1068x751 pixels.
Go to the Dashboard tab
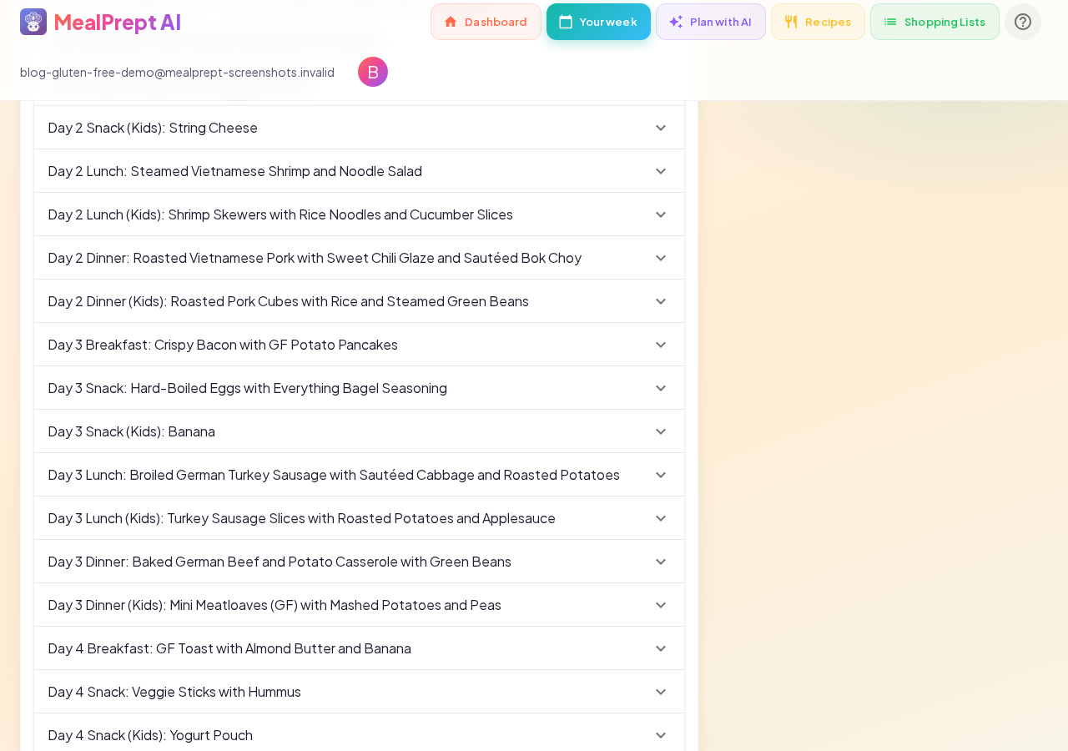point(486,22)
